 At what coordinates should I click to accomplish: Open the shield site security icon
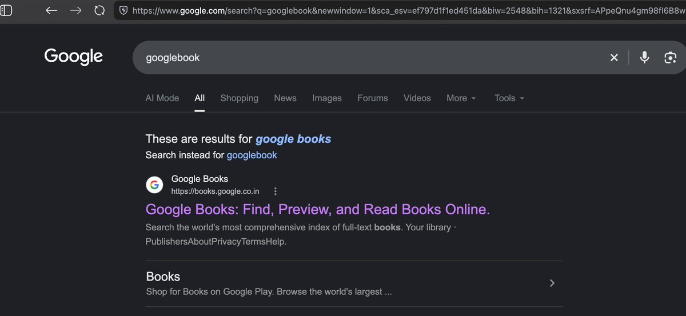[123, 10]
